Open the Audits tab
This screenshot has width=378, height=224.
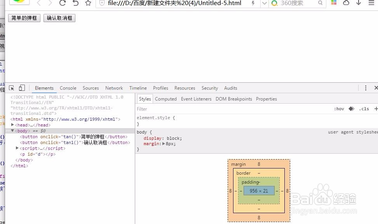click(x=230, y=88)
